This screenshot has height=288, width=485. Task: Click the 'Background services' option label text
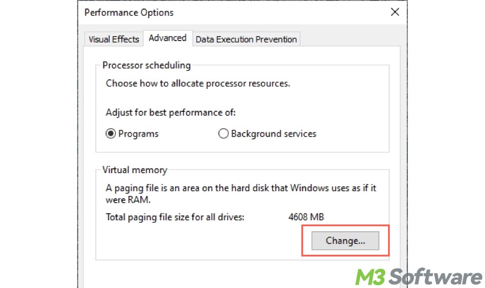273,134
